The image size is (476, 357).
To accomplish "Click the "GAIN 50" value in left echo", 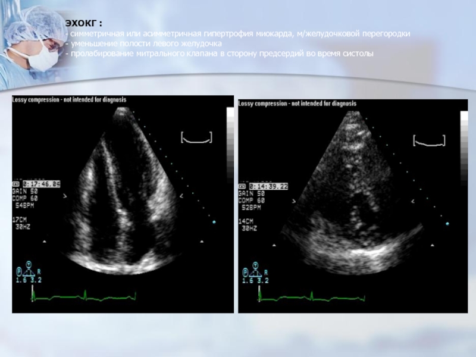I will pyautogui.click(x=25, y=191).
